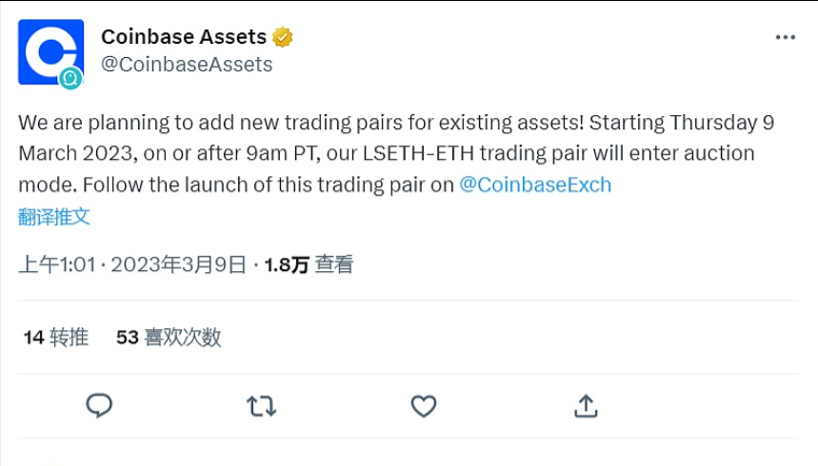Open the share tweet icon
This screenshot has height=466, width=818.
(586, 406)
